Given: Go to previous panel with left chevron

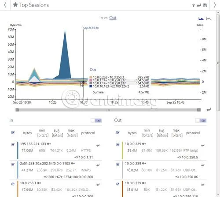Looking at the screenshot, I should click(5, 5).
